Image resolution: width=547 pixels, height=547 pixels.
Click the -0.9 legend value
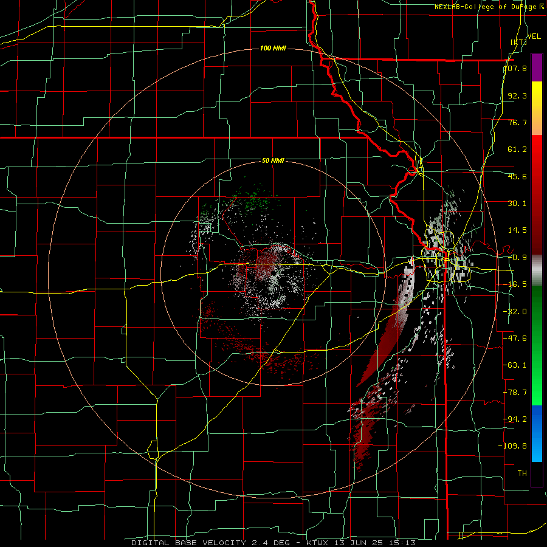coord(517,258)
